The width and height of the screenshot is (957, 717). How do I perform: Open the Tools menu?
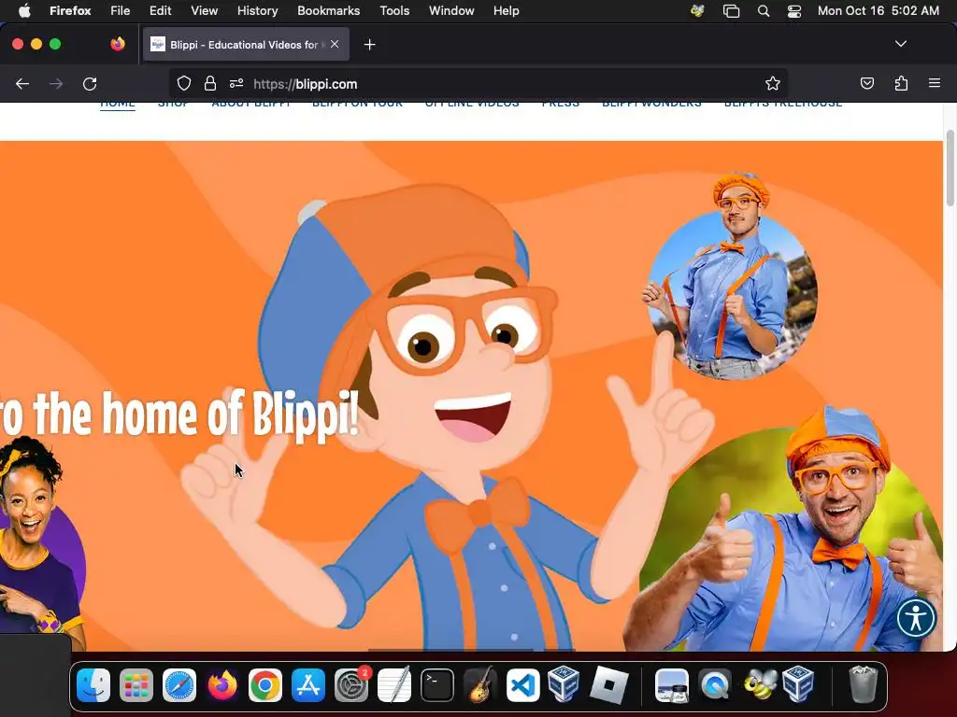(394, 11)
